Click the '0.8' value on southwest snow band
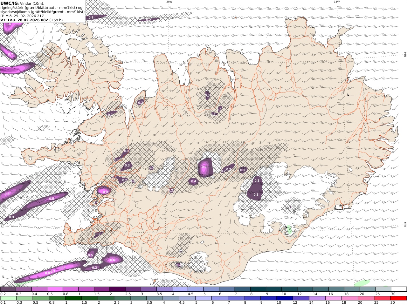The image size is (407, 305). [x=47, y=273]
